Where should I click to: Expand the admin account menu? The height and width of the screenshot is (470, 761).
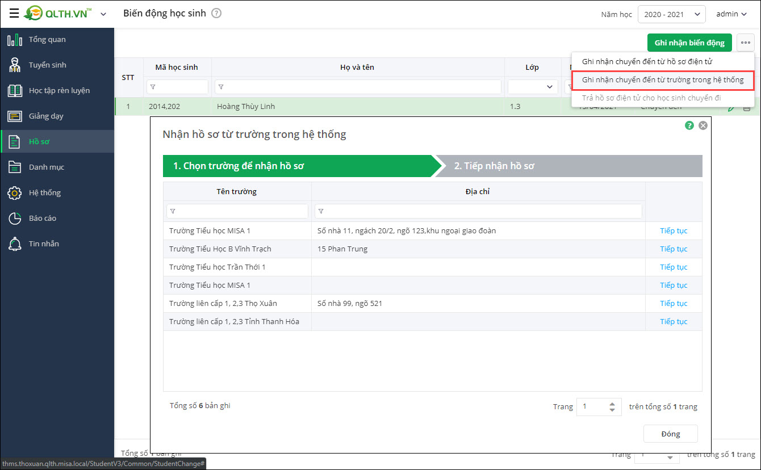[x=731, y=14]
